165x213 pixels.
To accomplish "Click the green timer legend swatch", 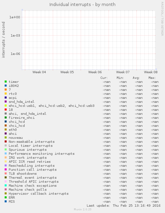I will 6,82.
